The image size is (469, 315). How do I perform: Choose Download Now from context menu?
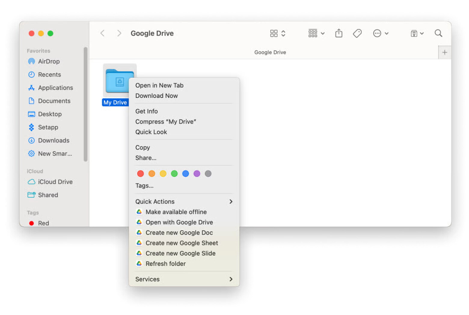click(x=156, y=96)
